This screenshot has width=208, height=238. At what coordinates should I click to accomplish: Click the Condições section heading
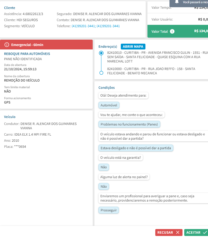click(107, 88)
